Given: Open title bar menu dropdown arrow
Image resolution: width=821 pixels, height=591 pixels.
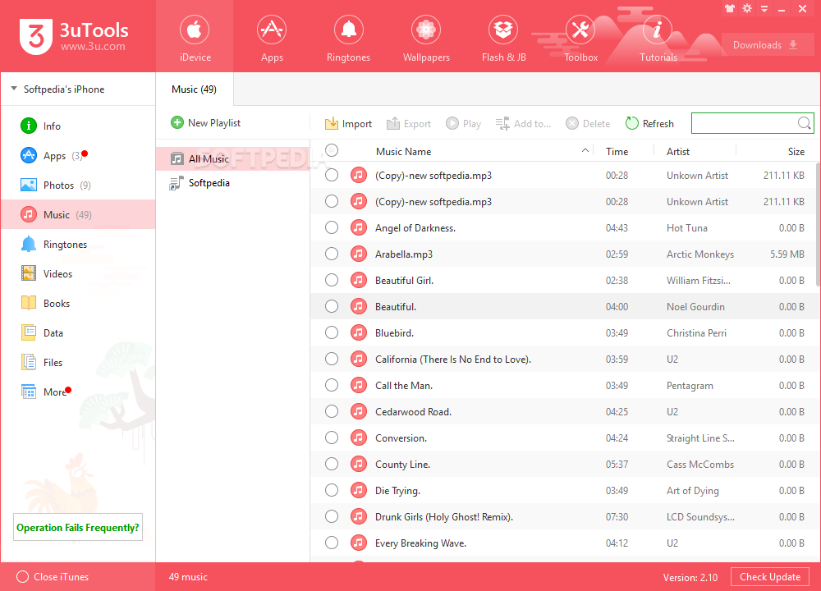Looking at the screenshot, I should (x=764, y=9).
